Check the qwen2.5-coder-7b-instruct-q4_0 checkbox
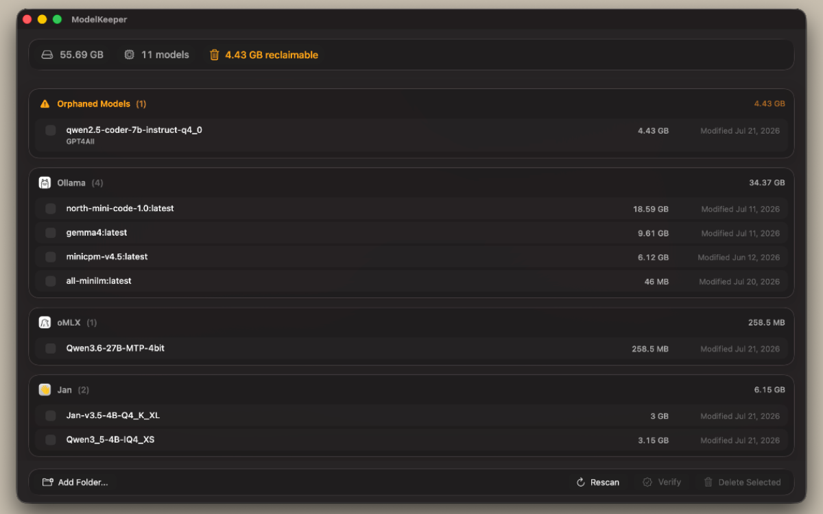The image size is (823, 514). click(x=51, y=130)
